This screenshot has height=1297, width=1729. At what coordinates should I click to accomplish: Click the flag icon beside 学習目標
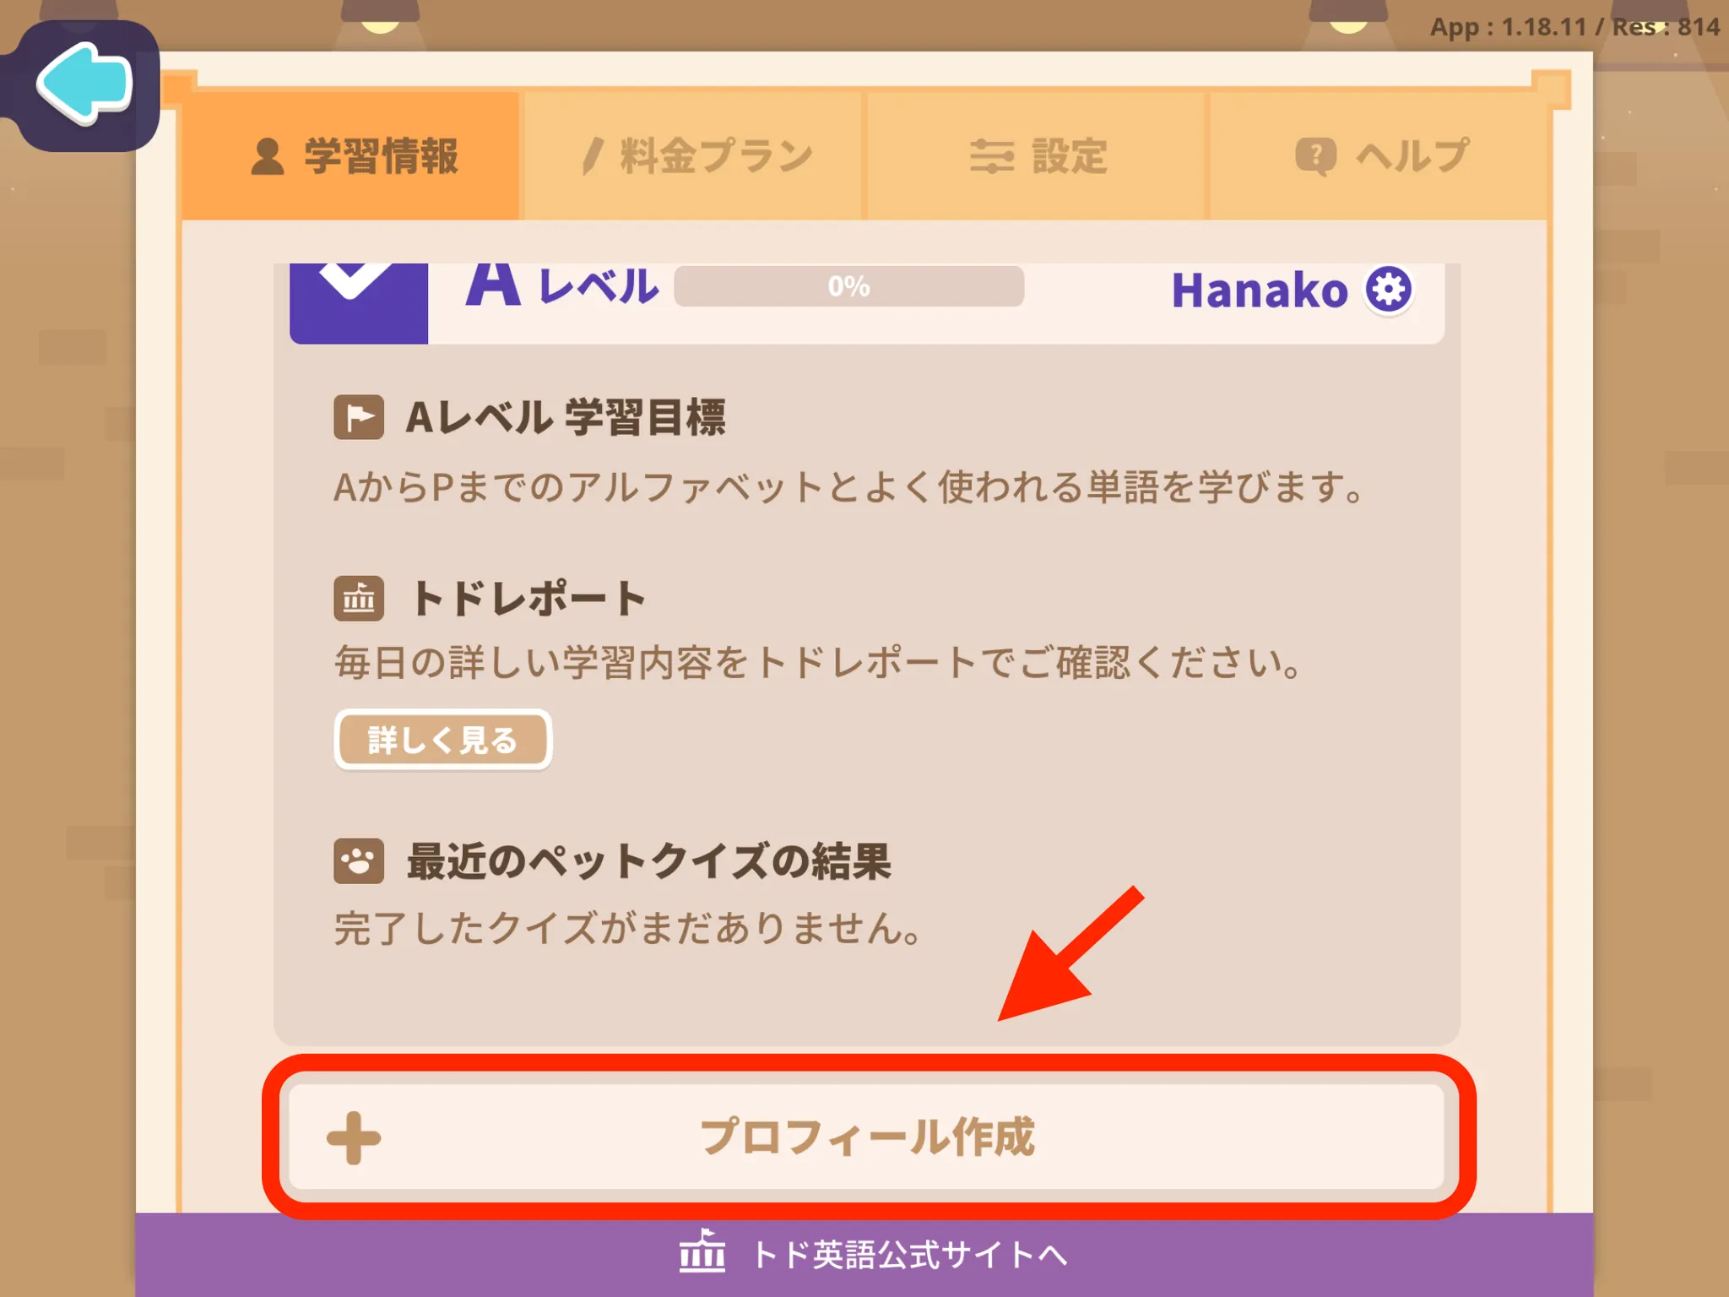tap(359, 417)
